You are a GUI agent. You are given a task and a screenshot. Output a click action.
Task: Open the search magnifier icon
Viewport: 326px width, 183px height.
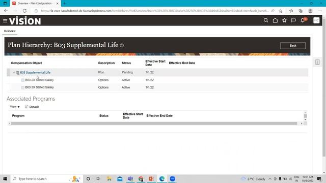(266, 20)
